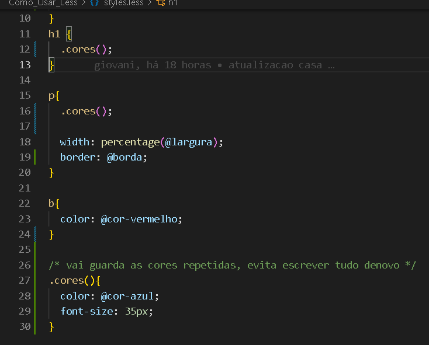Viewport: 429px width, 345px height.
Task: Click the braces file icon in breadcrumb
Action: coord(94,3)
